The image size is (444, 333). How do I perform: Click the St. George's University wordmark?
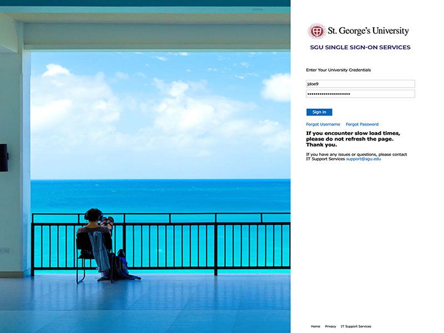[x=366, y=31]
